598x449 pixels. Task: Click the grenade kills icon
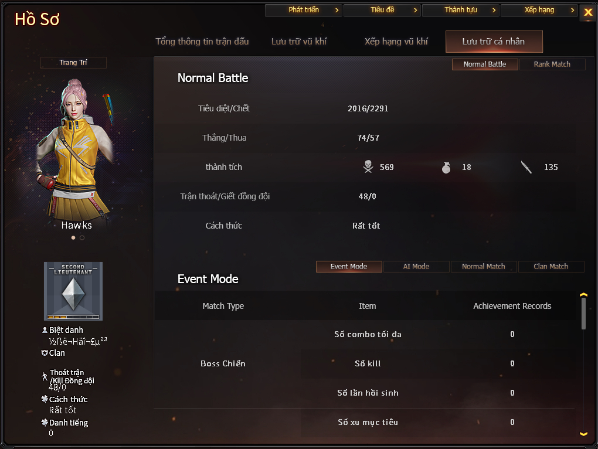(446, 167)
